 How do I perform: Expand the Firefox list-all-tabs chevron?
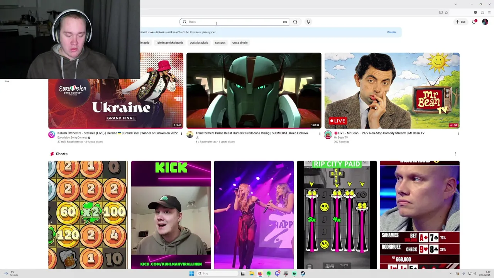(455, 4)
